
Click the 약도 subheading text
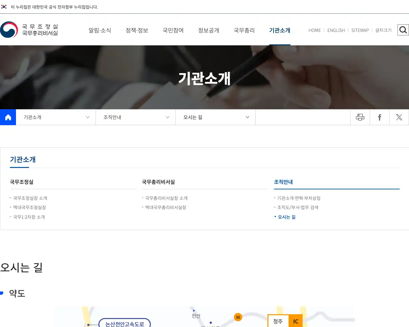(x=17, y=293)
